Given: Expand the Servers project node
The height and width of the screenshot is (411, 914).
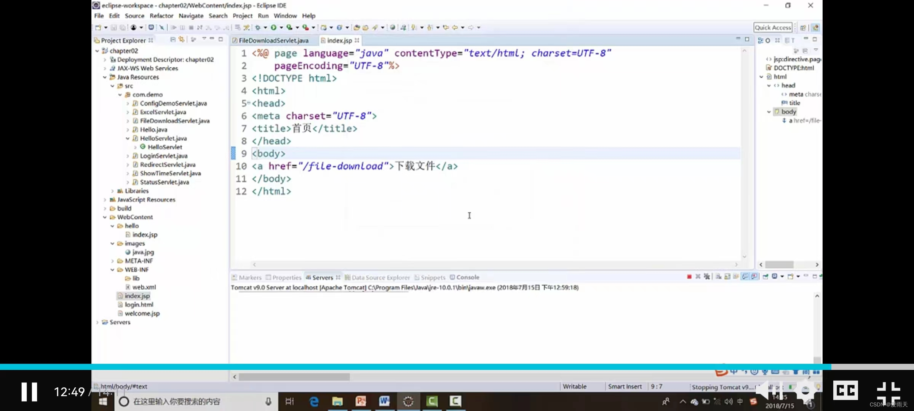Looking at the screenshot, I should tap(97, 322).
